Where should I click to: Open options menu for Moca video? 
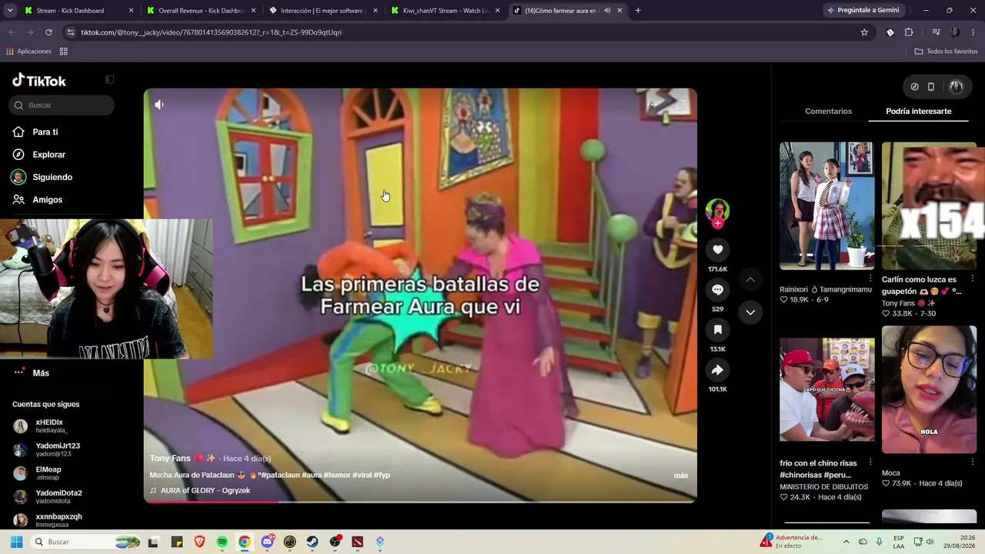point(972,462)
